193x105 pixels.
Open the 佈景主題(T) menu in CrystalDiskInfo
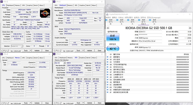click(129, 17)
